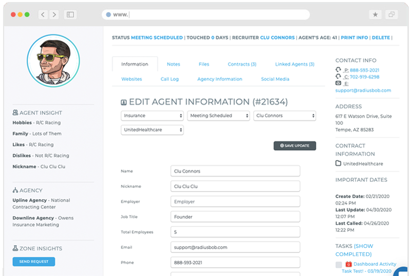The image size is (411, 276).
Task: Click the headset icon next to 702-919-6298
Action: pos(339,76)
